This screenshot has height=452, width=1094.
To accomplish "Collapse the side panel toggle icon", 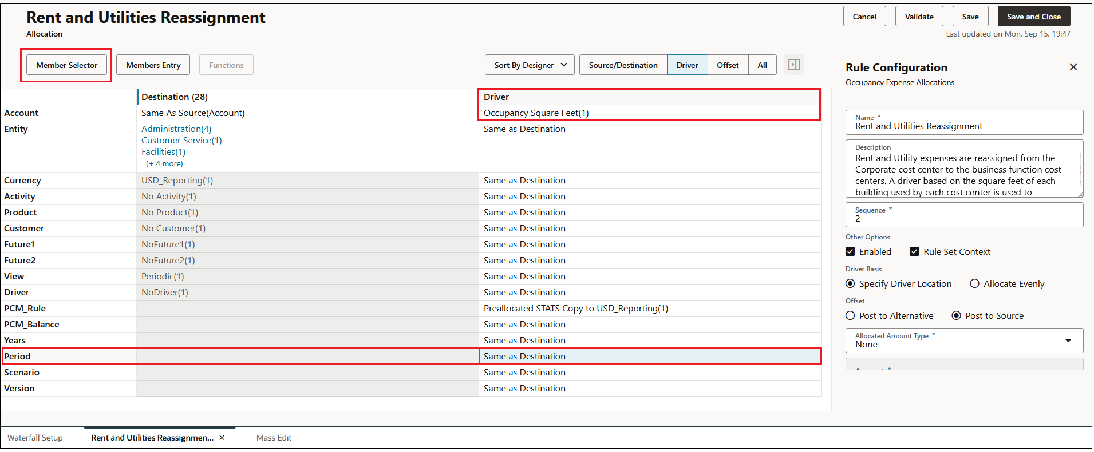I will pyautogui.click(x=793, y=65).
